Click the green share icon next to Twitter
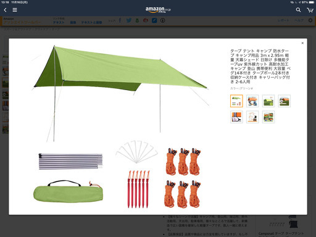Screen dimensions: 316x237 [137, 20]
